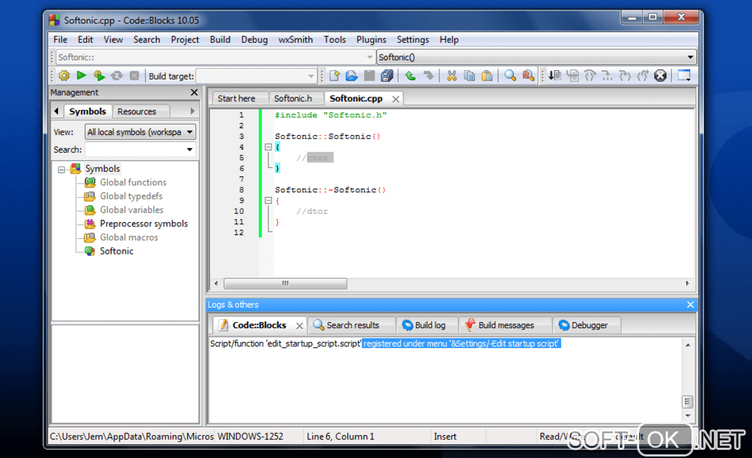Open the View symbols dropdown

pyautogui.click(x=190, y=132)
